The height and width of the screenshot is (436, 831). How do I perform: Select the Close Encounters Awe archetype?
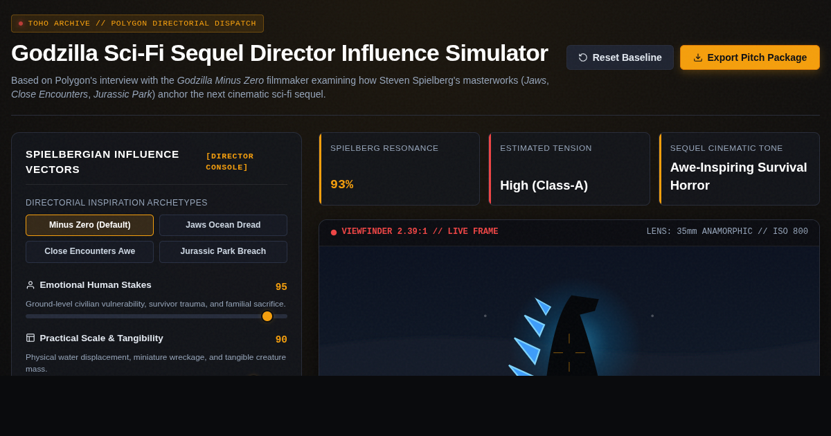89,251
